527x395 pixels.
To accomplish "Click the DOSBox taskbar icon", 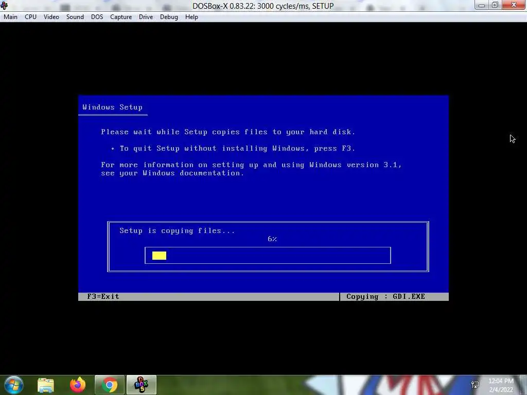I will point(142,385).
